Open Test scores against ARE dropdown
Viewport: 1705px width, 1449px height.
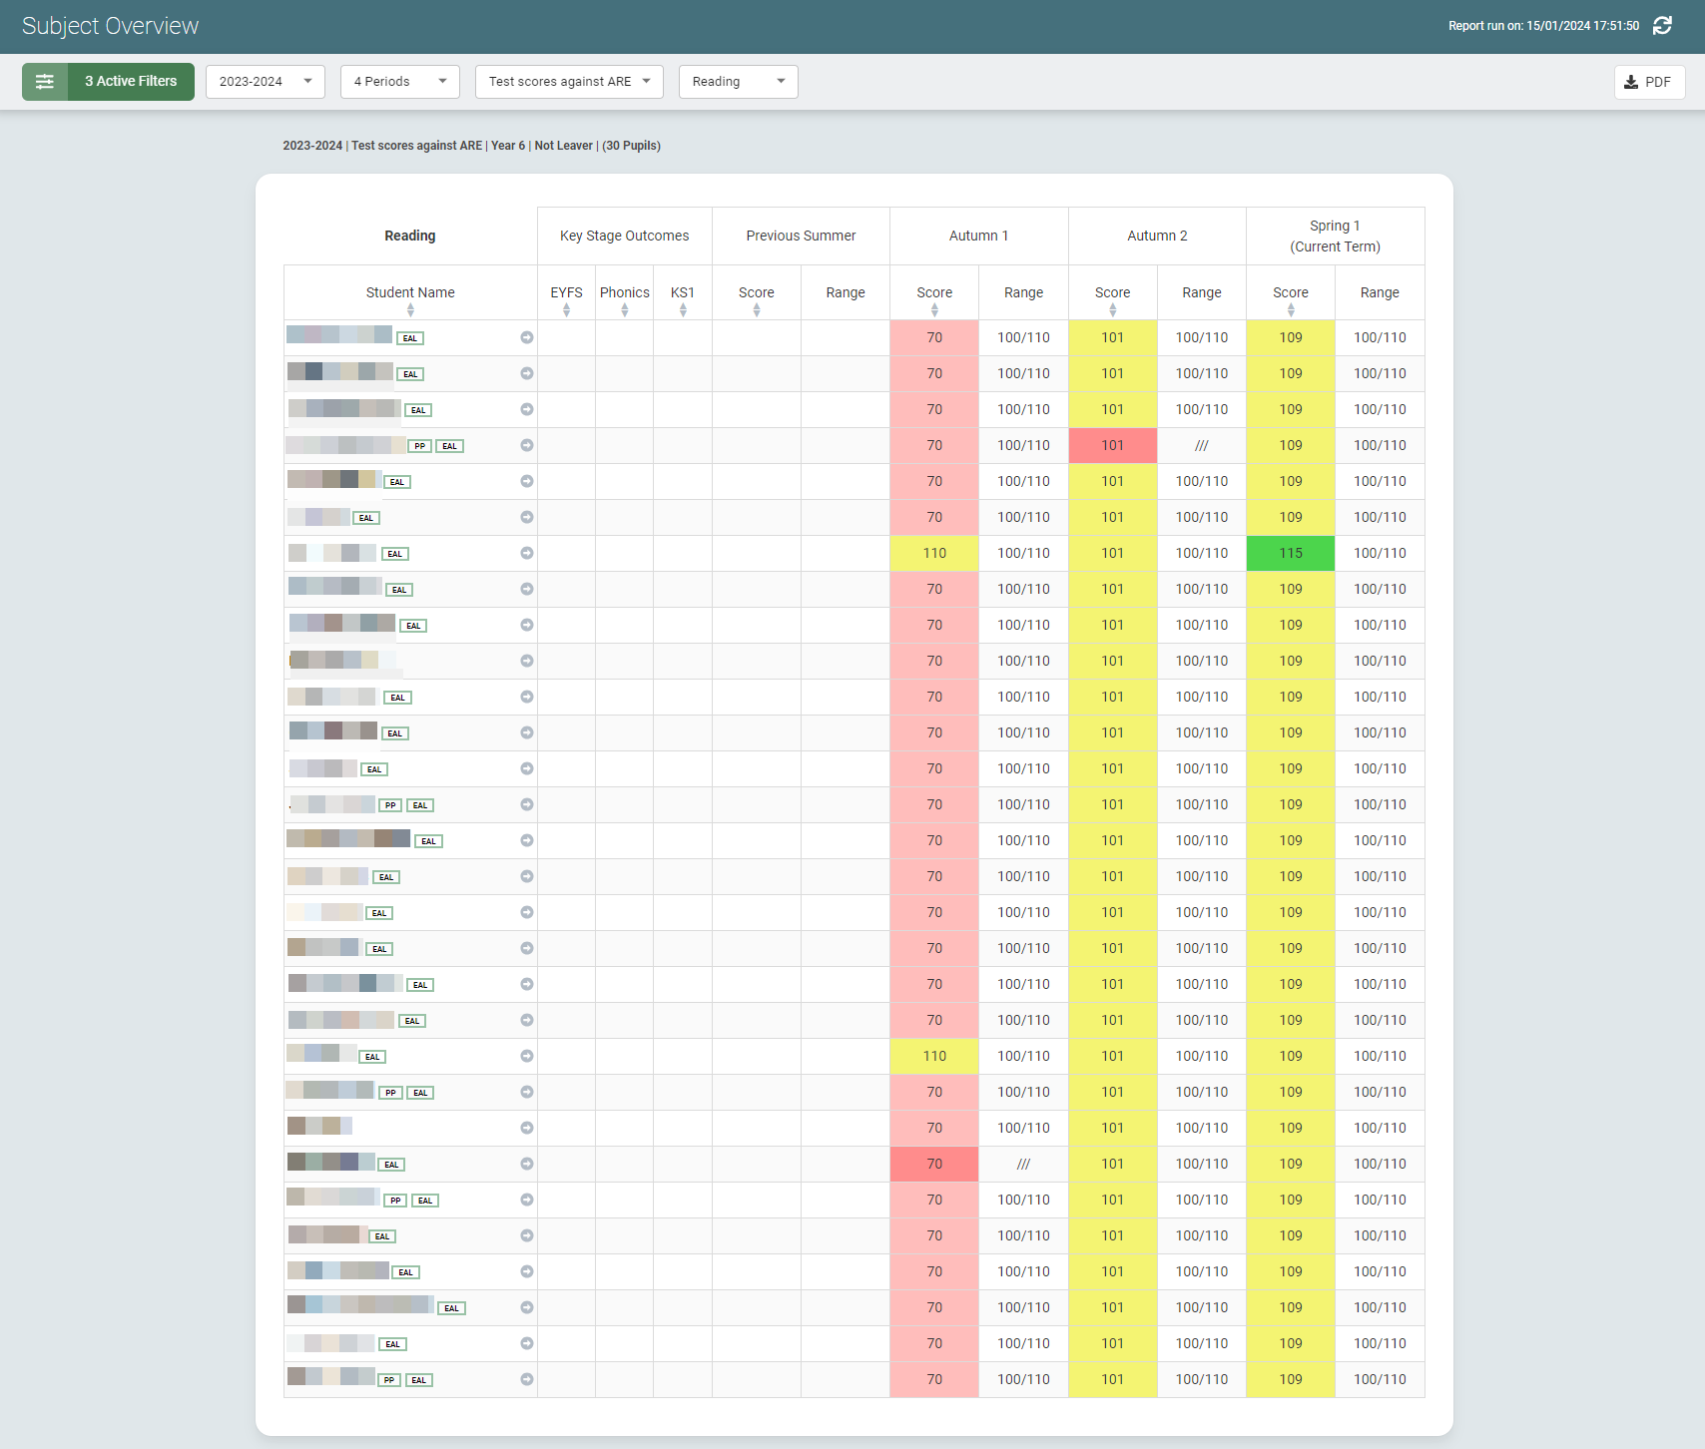(569, 82)
